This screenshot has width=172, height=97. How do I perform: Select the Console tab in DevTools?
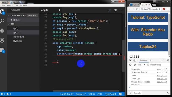[144, 60]
